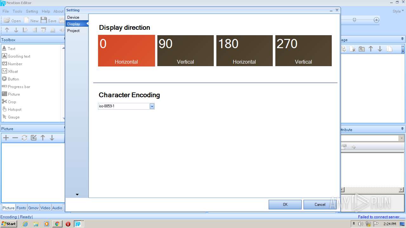
Task: Click the copy page icon in Page panel
Action: click(389, 49)
